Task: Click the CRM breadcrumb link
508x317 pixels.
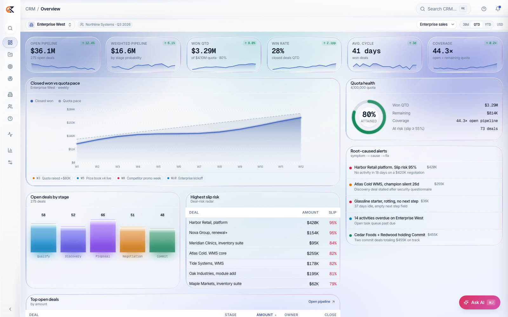Action: [30, 9]
